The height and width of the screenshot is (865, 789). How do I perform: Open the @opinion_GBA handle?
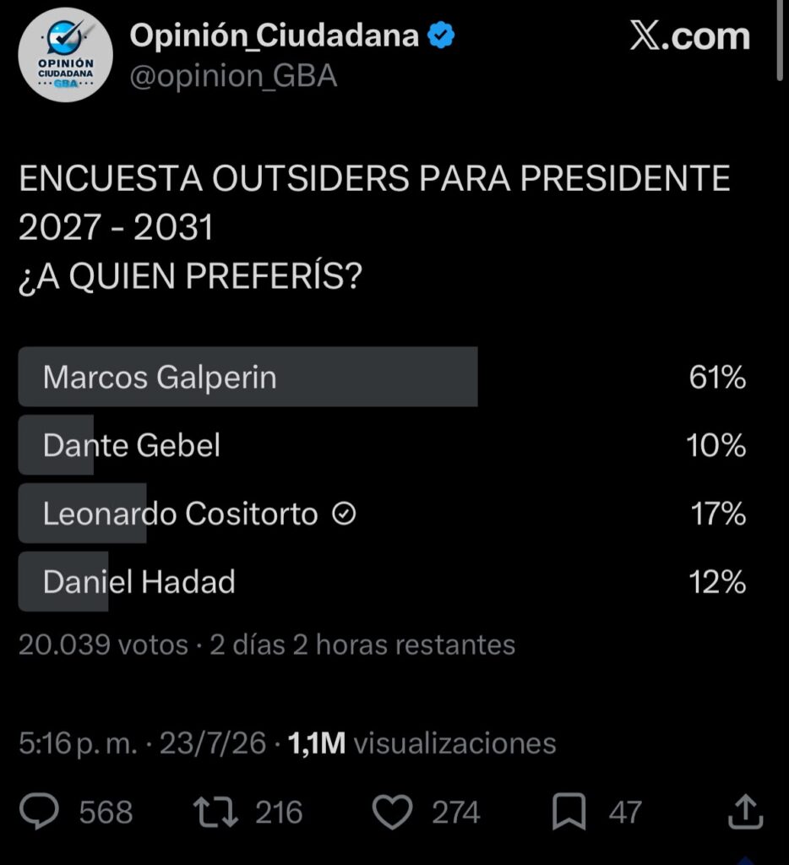[x=233, y=77]
